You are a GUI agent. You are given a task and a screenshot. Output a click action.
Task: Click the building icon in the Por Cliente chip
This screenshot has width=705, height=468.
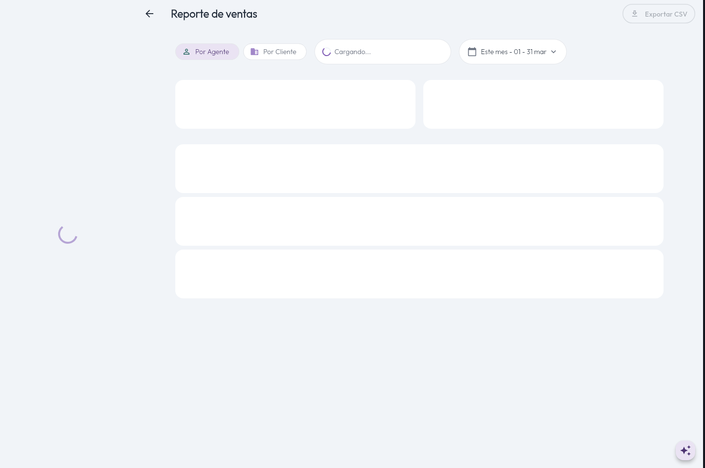(x=254, y=52)
